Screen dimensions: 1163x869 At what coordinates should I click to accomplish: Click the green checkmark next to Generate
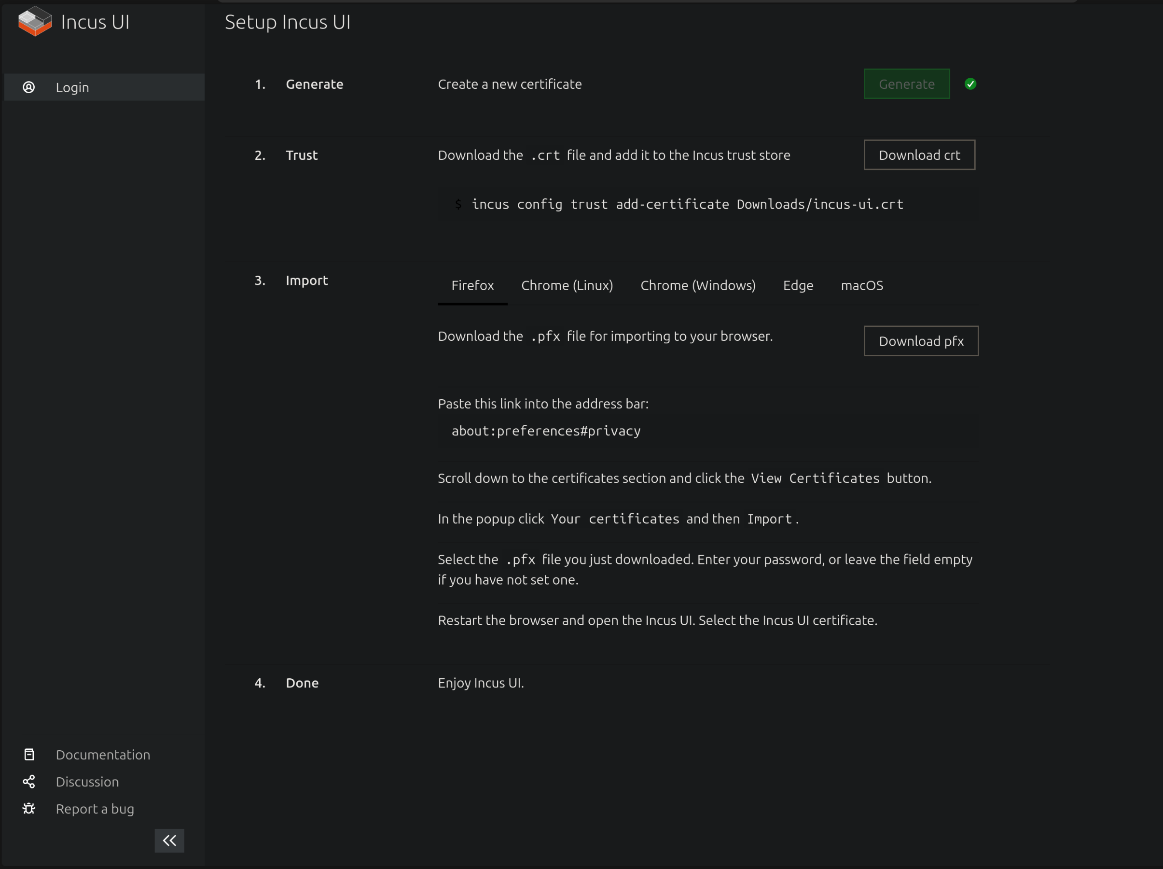click(970, 84)
